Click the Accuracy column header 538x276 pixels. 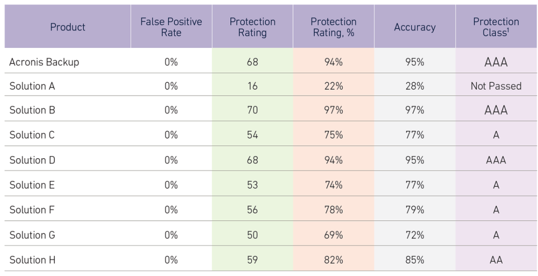tap(414, 27)
